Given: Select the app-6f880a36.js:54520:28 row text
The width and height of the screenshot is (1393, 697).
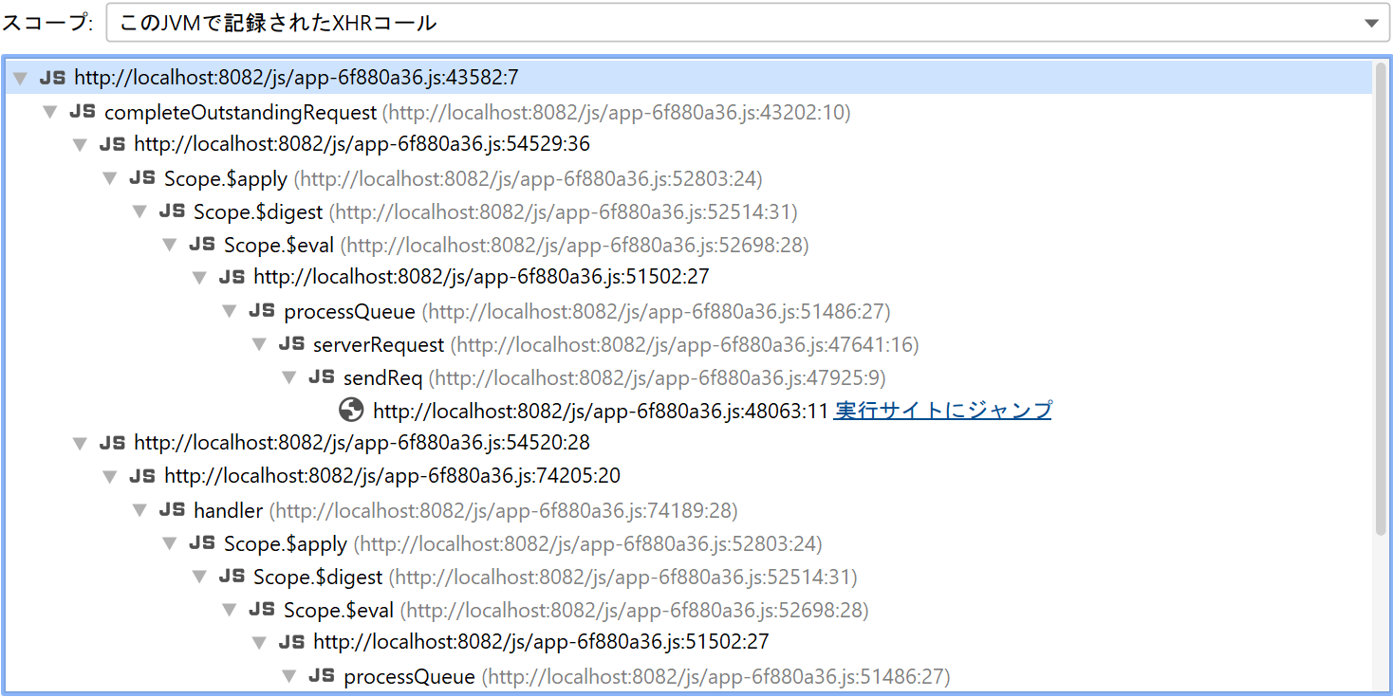Looking at the screenshot, I should [362, 444].
